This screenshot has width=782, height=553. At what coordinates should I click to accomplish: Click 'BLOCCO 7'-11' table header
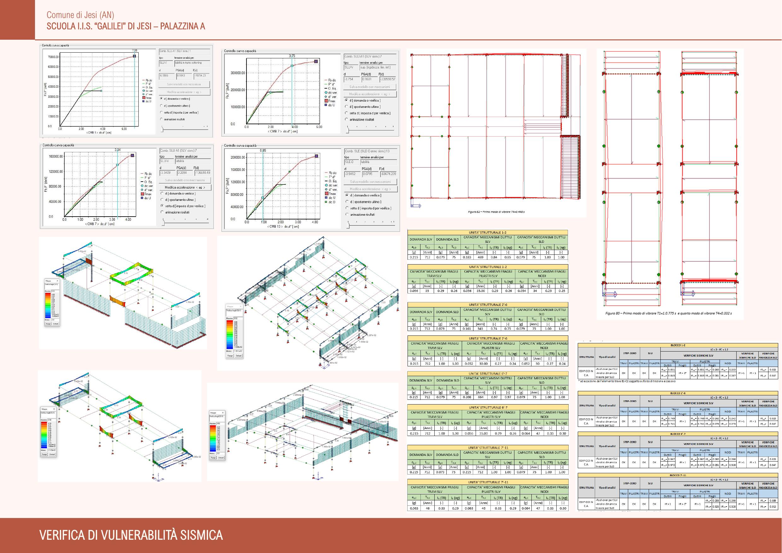point(678,475)
